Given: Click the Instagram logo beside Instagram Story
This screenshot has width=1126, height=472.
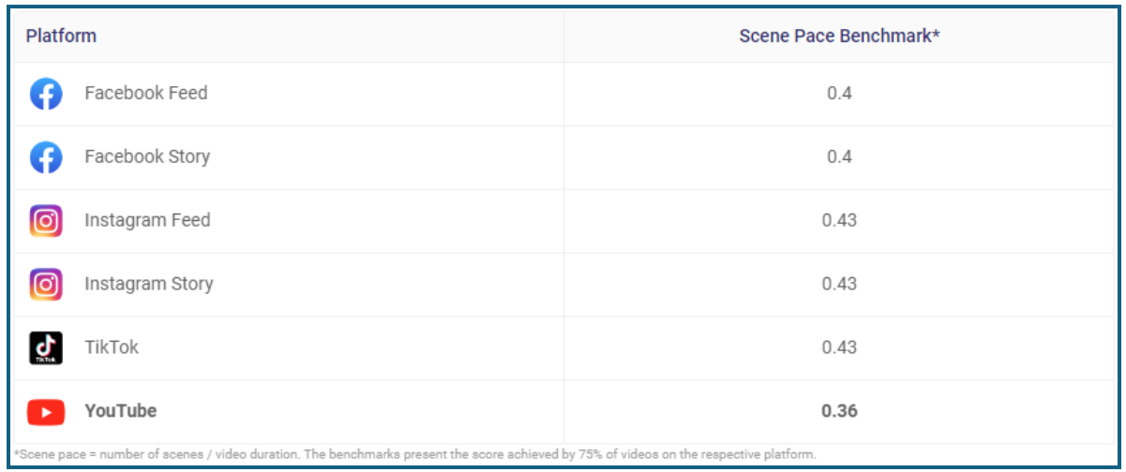Looking at the screenshot, I should 46,285.
